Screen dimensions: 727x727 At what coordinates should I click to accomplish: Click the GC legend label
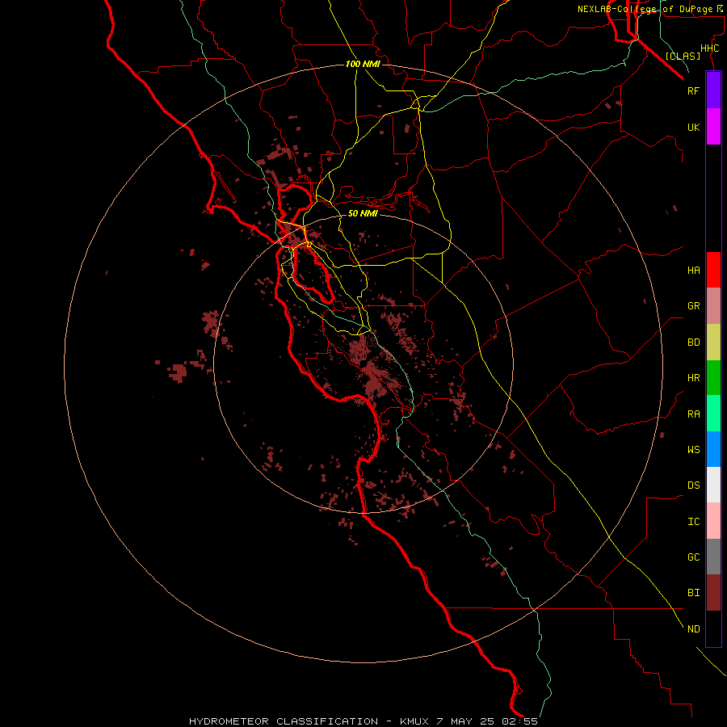point(693,557)
